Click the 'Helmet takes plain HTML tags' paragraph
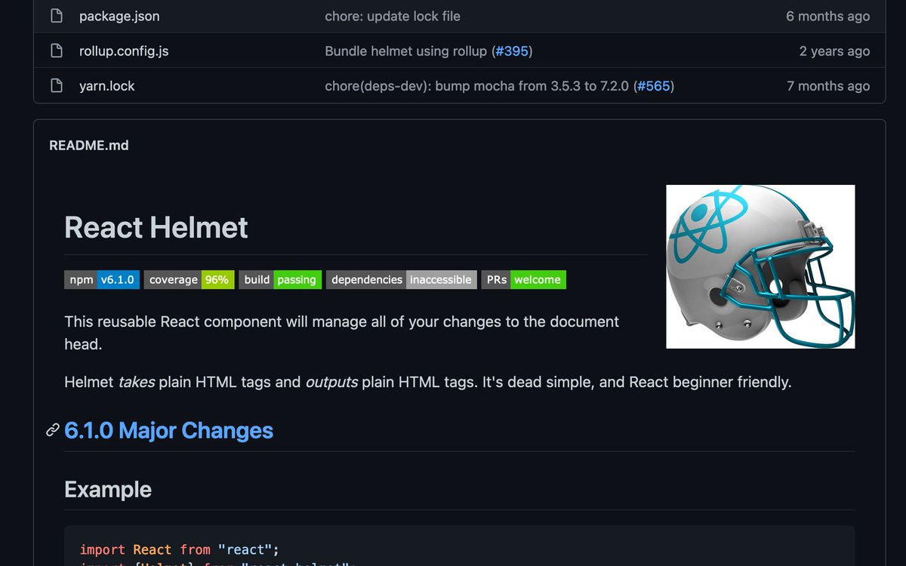The image size is (906, 566). (428, 382)
